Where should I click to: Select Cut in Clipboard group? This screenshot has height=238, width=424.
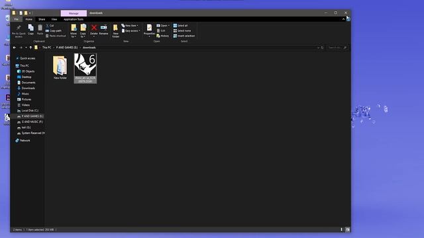[50, 25]
